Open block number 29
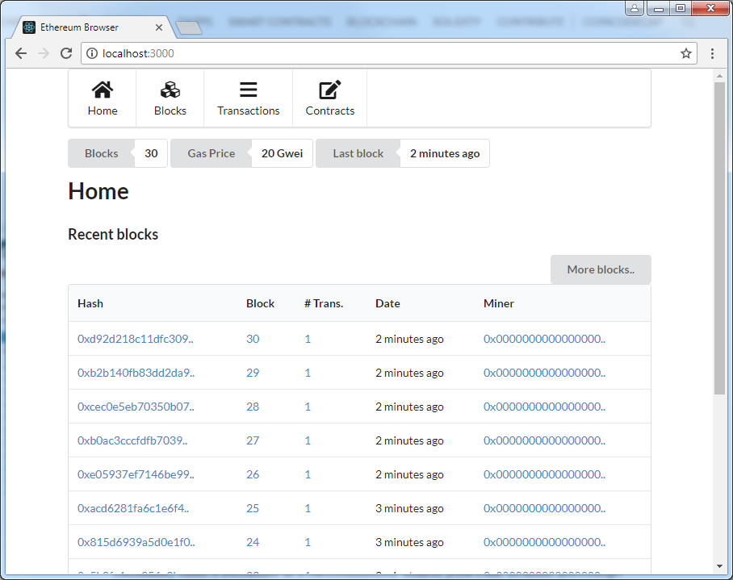 coord(253,373)
